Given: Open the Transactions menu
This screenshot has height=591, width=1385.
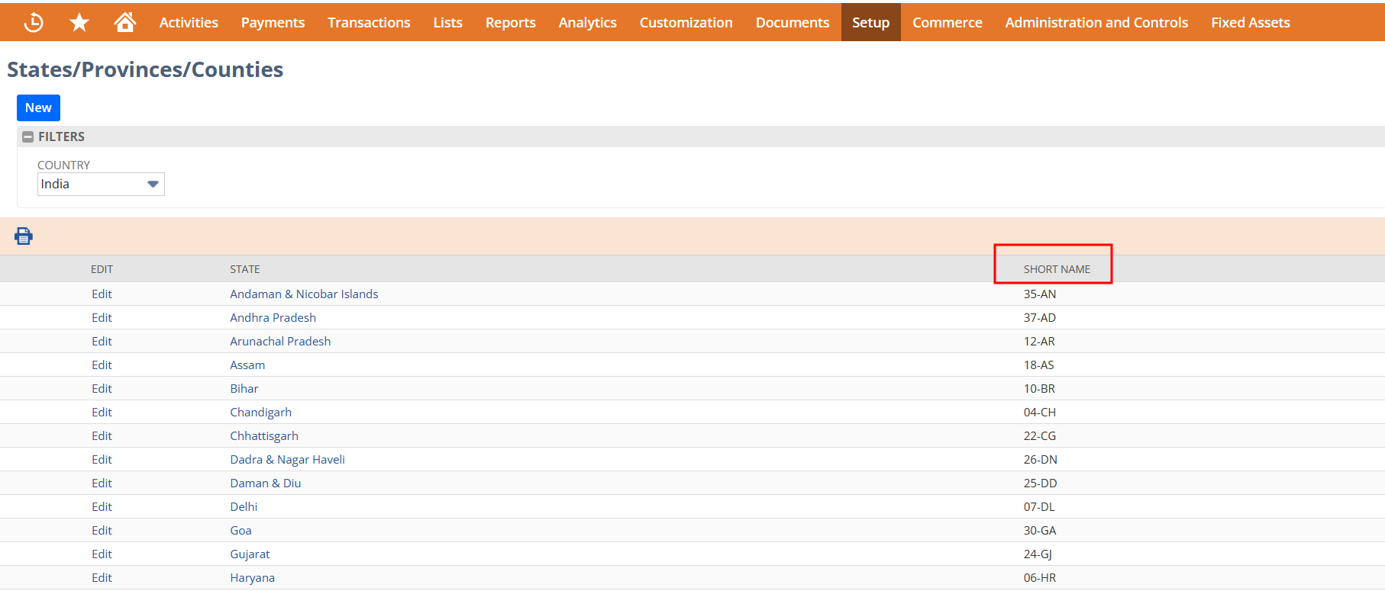Looking at the screenshot, I should (369, 23).
